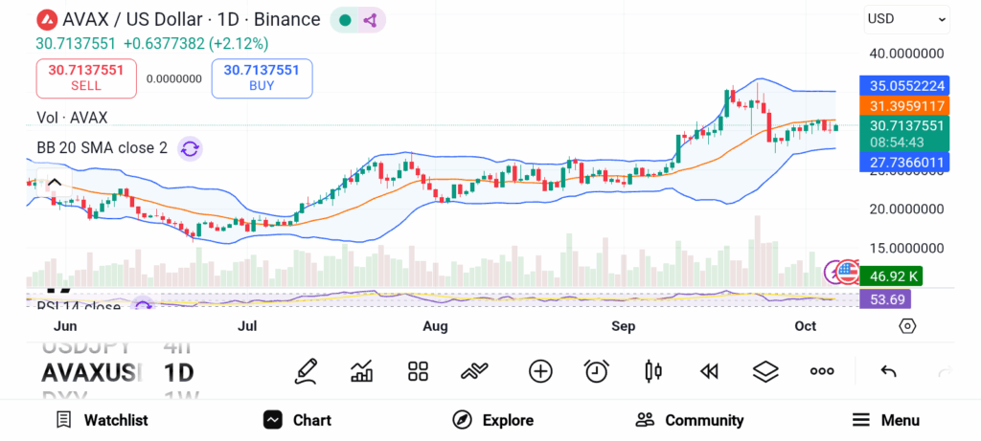
Task: Select the orange 31.3959117 price label
Action: tap(905, 105)
